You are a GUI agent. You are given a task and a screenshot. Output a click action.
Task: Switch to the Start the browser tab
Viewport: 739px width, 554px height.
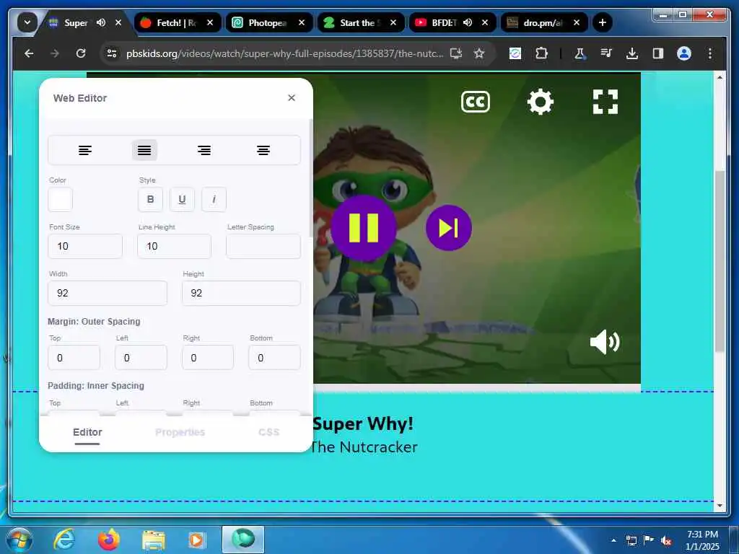pyautogui.click(x=361, y=22)
